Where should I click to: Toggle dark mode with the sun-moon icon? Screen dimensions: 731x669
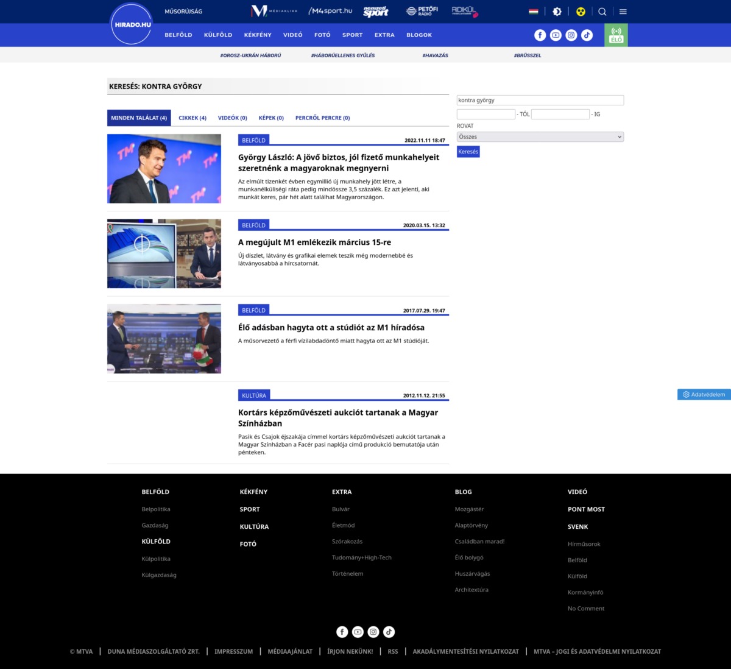[x=557, y=12]
